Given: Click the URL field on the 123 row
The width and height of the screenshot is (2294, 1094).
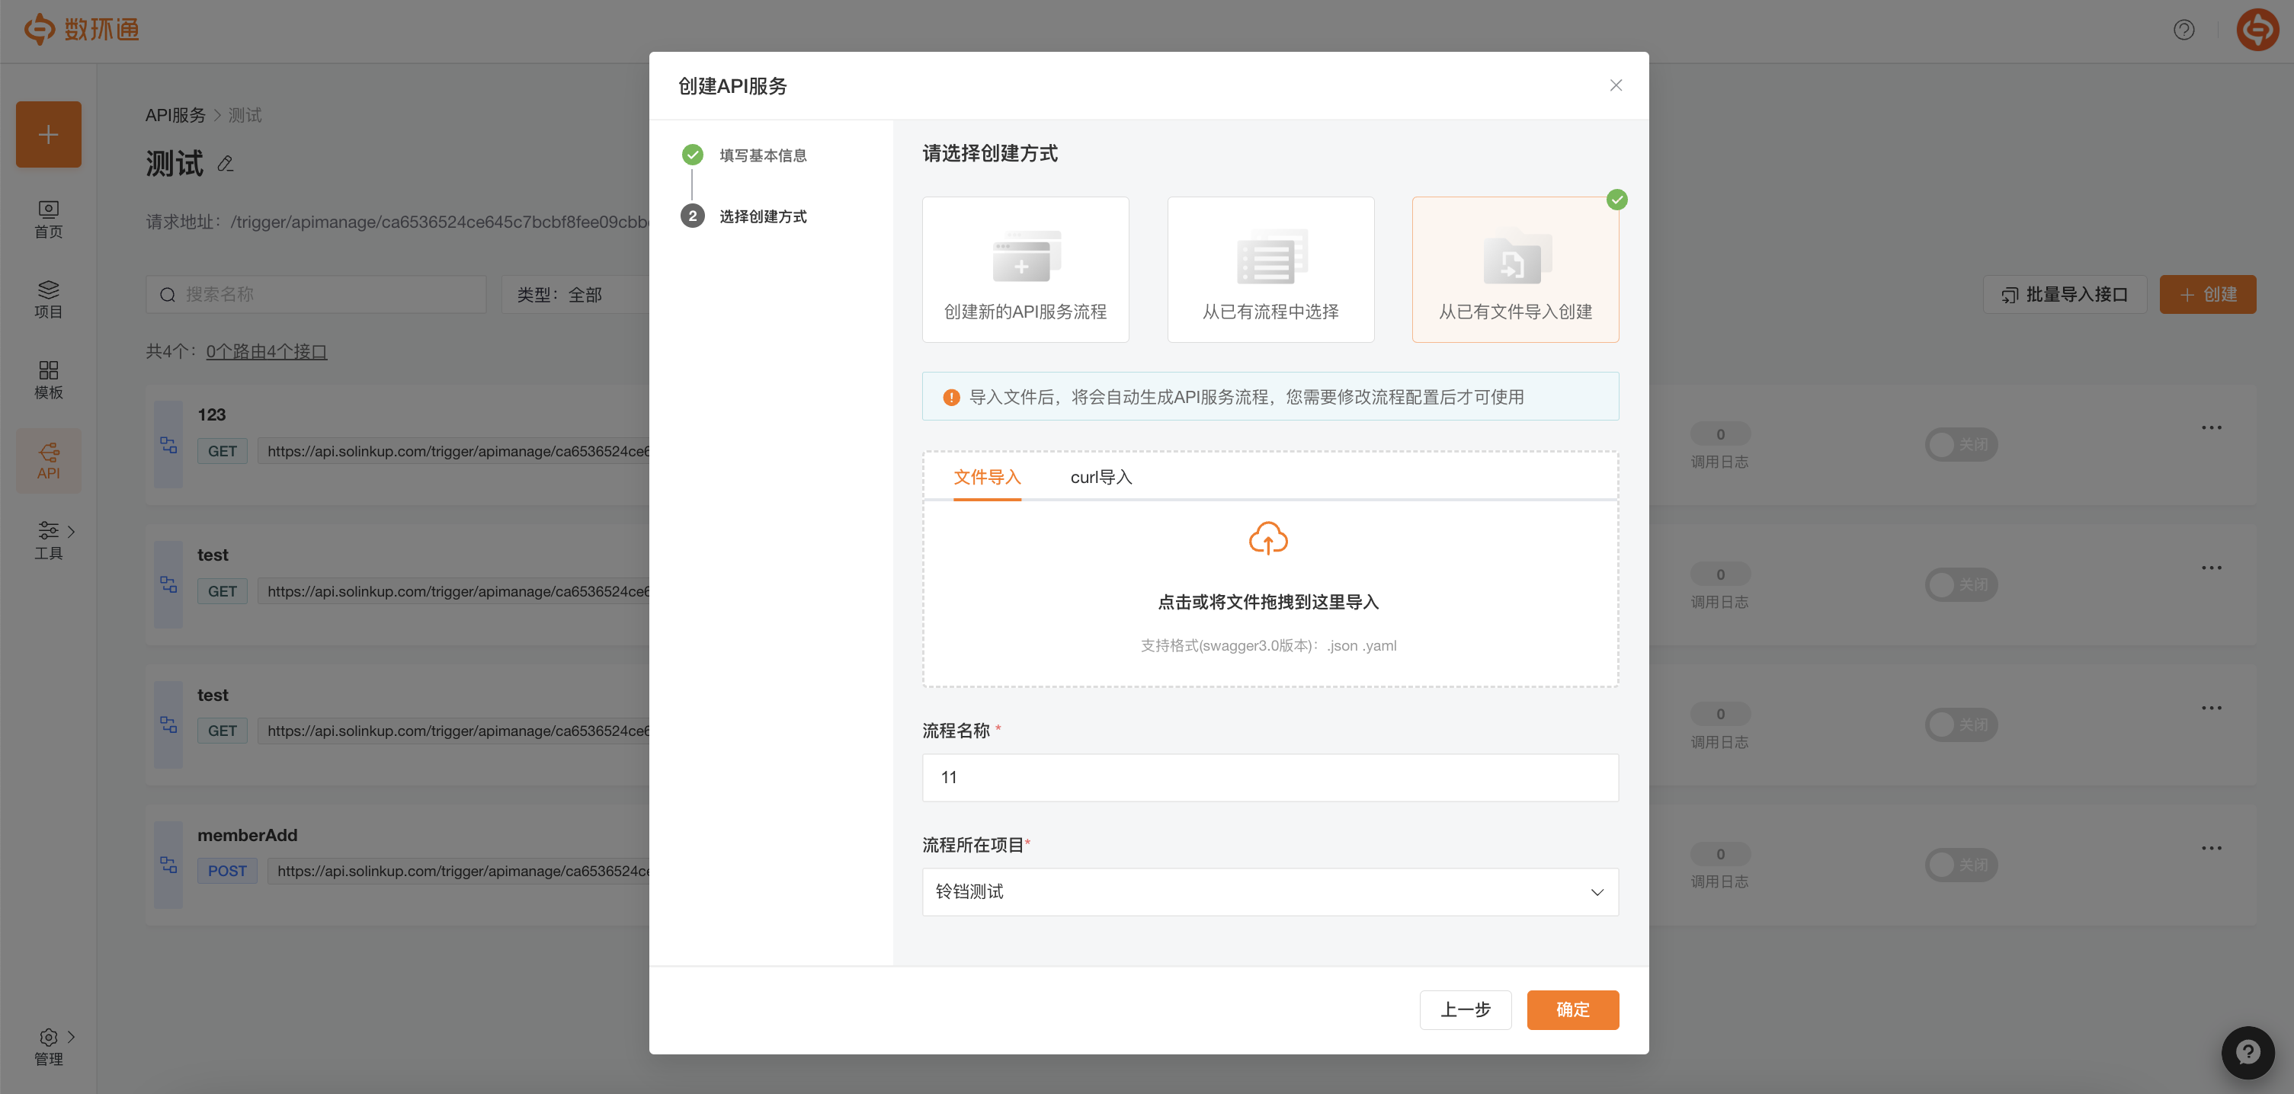Looking at the screenshot, I should (x=456, y=451).
